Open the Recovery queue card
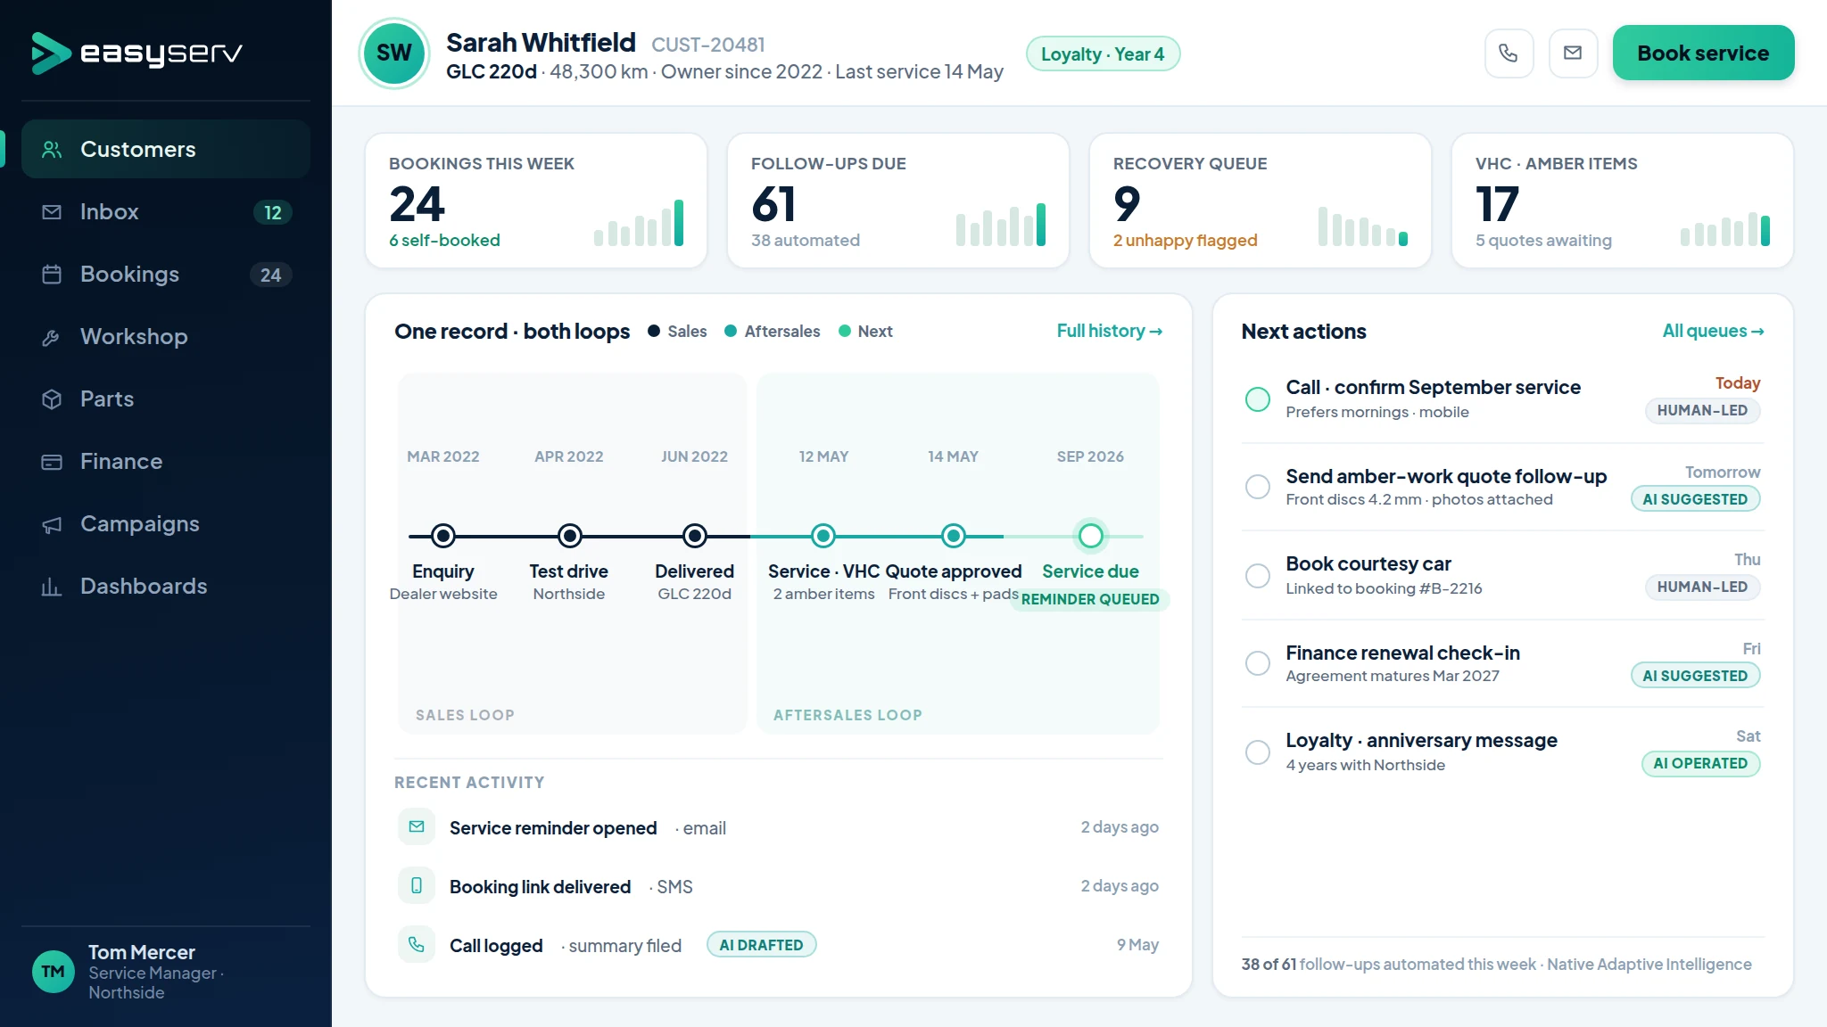The height and width of the screenshot is (1027, 1827). click(1261, 201)
